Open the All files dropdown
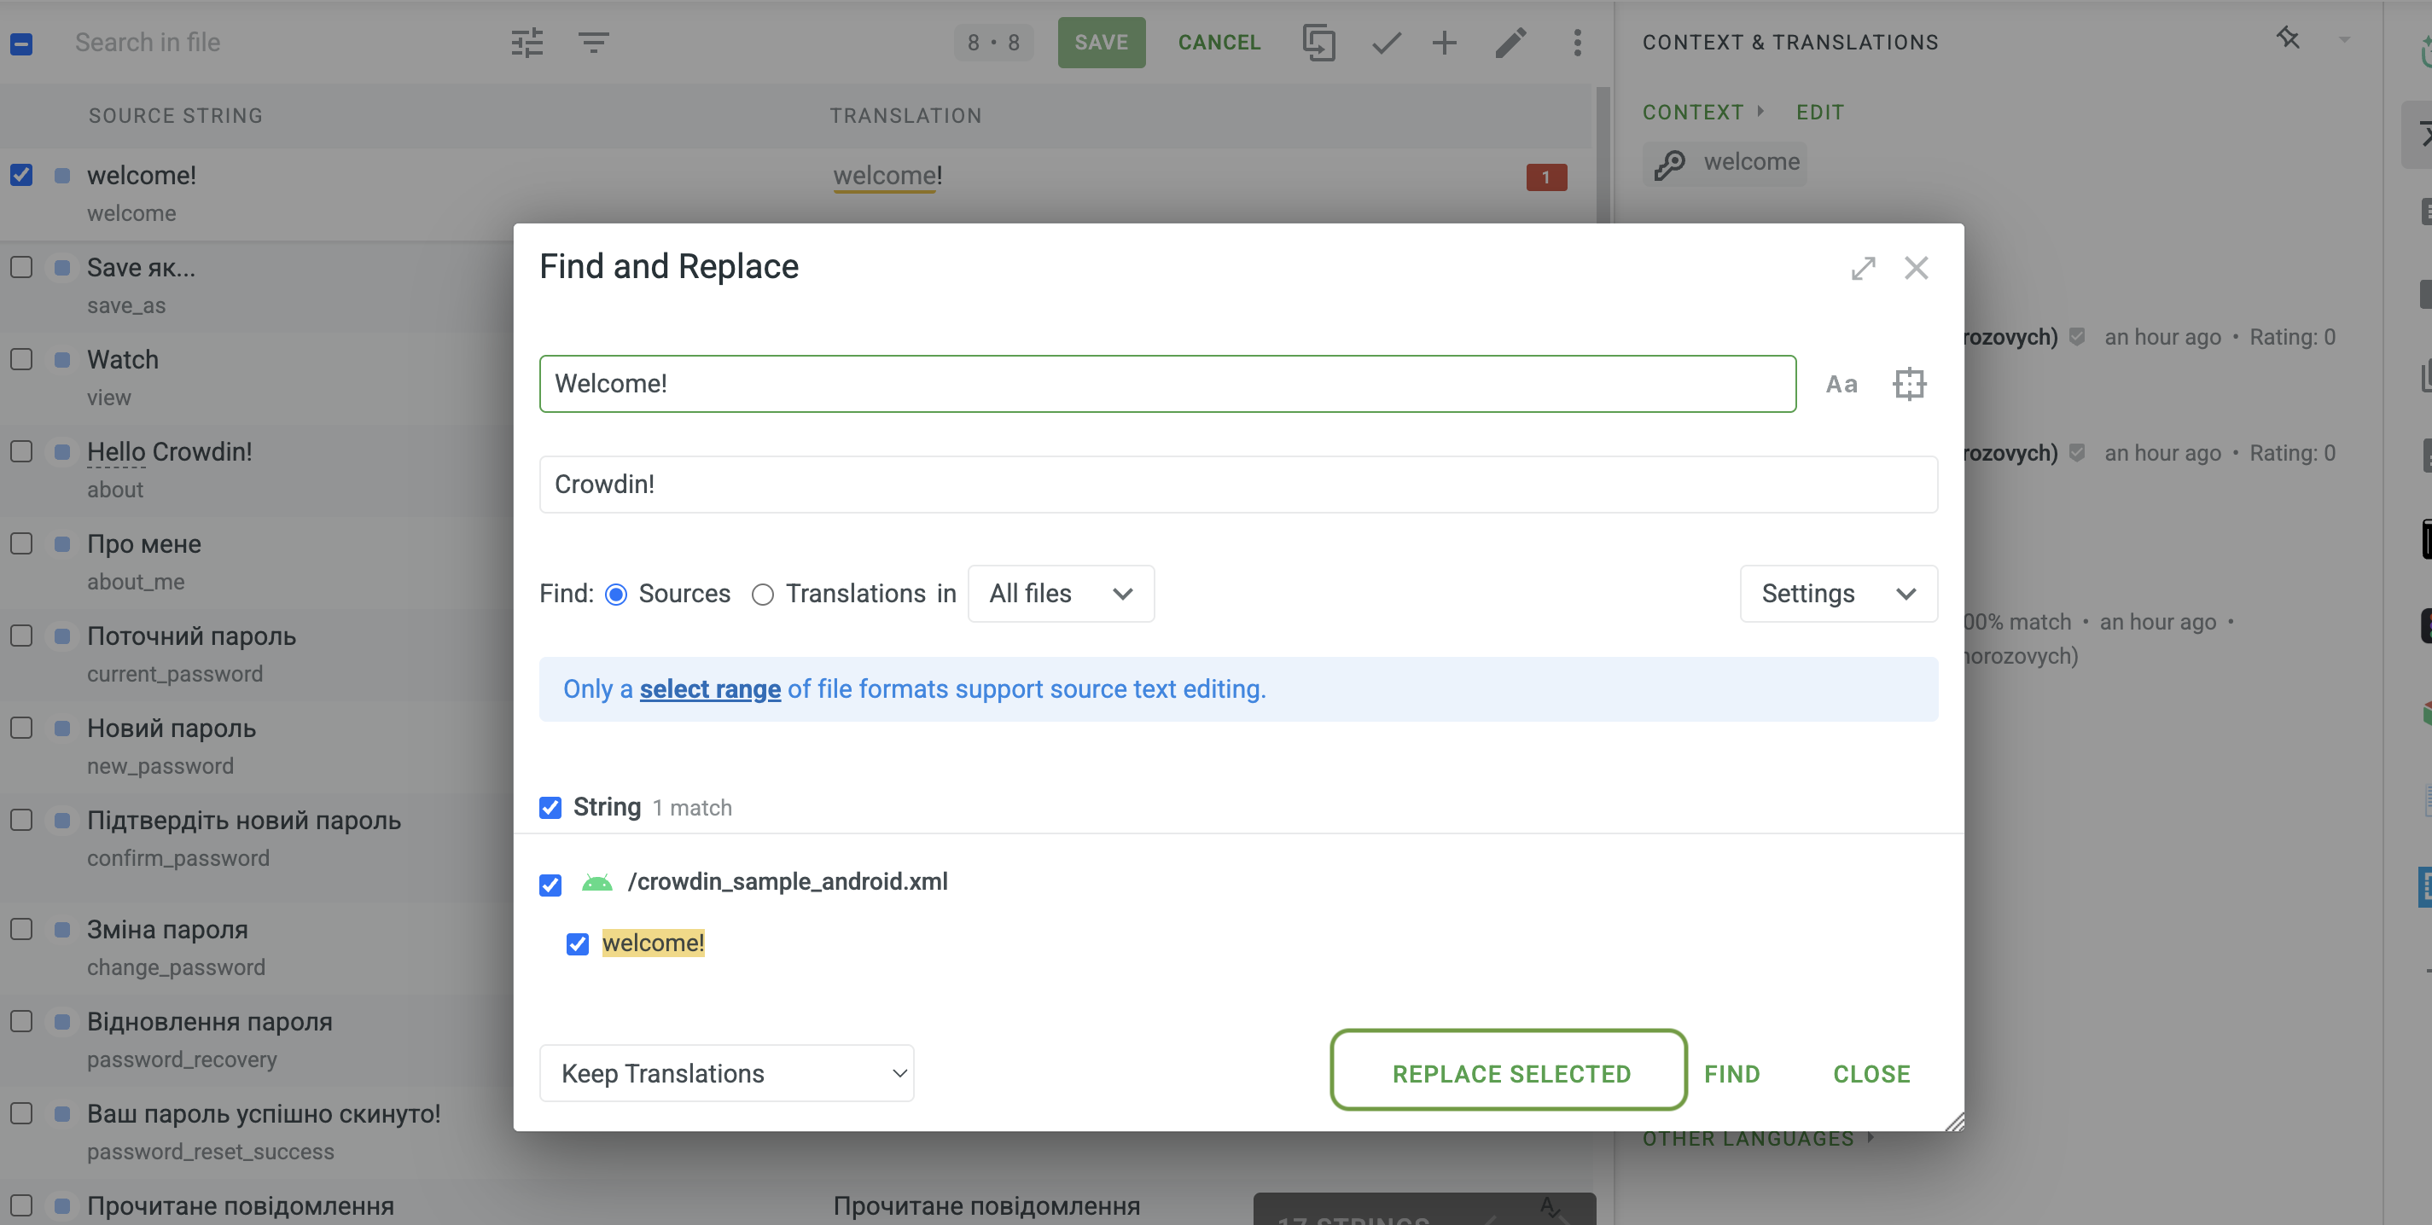Screen dimensions: 2432x1225 pyautogui.click(x=1060, y=594)
